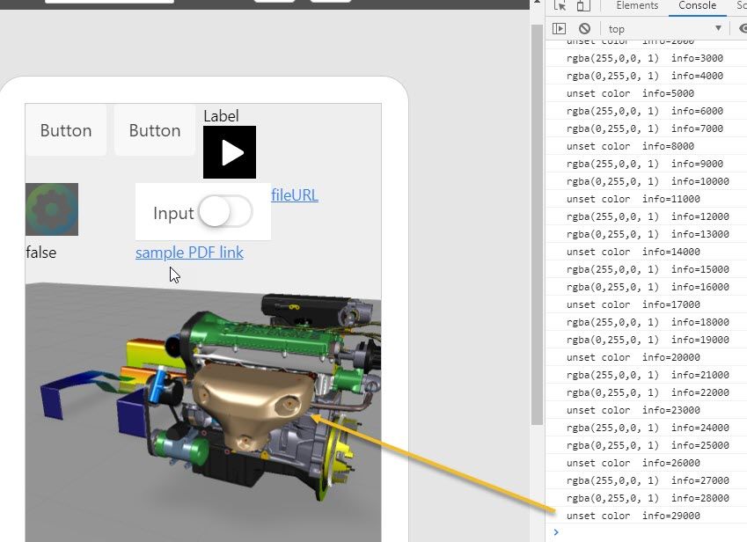Select console line info=15000
The width and height of the screenshot is (747, 542).
pos(645,269)
